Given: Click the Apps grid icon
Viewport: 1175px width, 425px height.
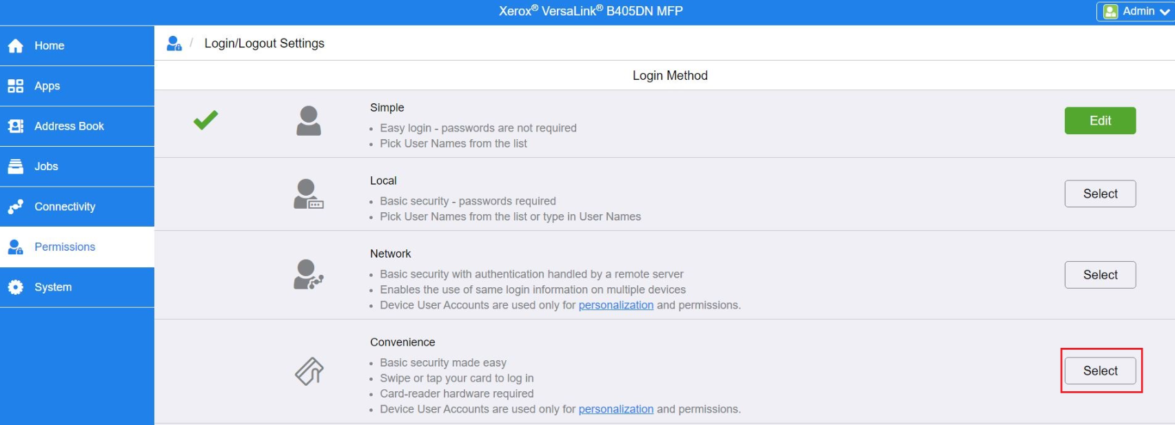Looking at the screenshot, I should [x=15, y=86].
